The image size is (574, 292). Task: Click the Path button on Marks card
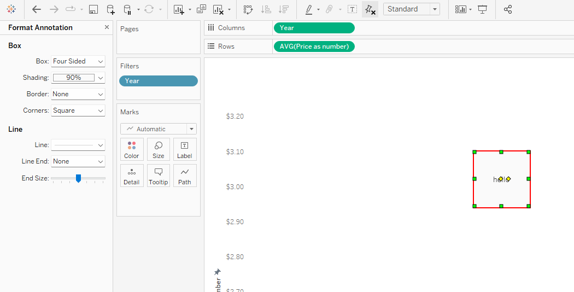tap(185, 176)
